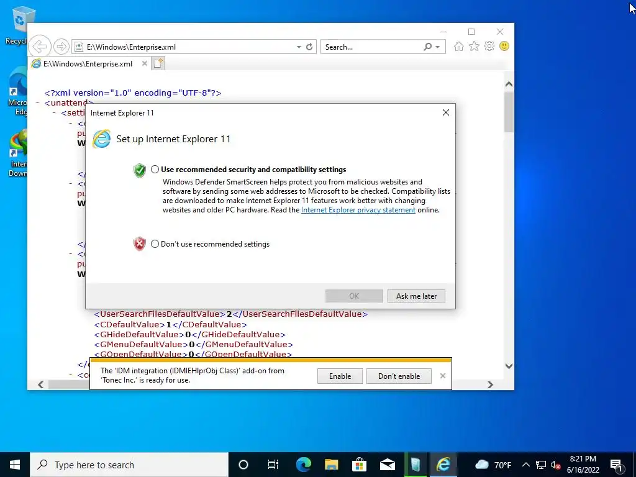Open the search provider dropdown arrow
The image size is (636, 477).
pos(438,47)
